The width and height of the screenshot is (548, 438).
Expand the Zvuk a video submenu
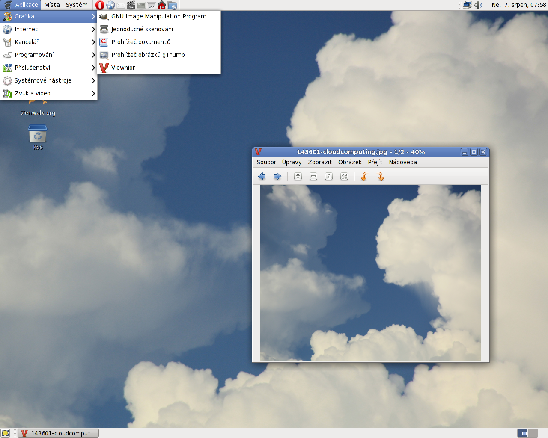tap(49, 93)
